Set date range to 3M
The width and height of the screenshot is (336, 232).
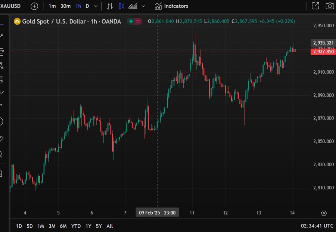tap(52, 226)
